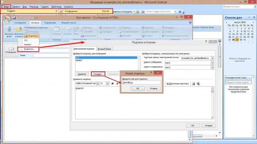Click the Дата и время ribbon item
The image size is (257, 144).
pyautogui.click(x=150, y=32)
